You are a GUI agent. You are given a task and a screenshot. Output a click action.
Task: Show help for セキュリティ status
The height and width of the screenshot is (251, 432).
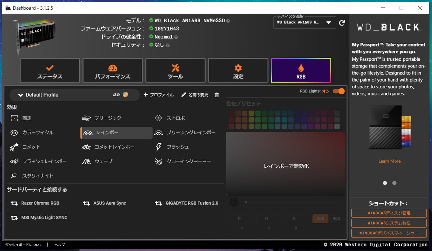coord(168,45)
